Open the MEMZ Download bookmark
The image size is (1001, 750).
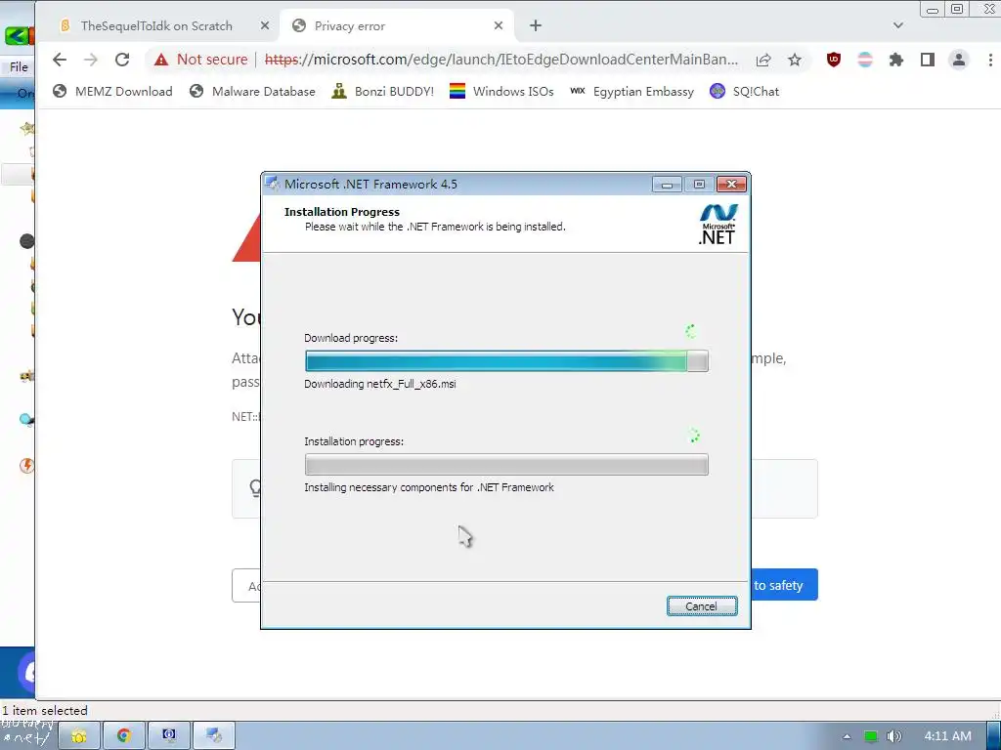pos(112,91)
